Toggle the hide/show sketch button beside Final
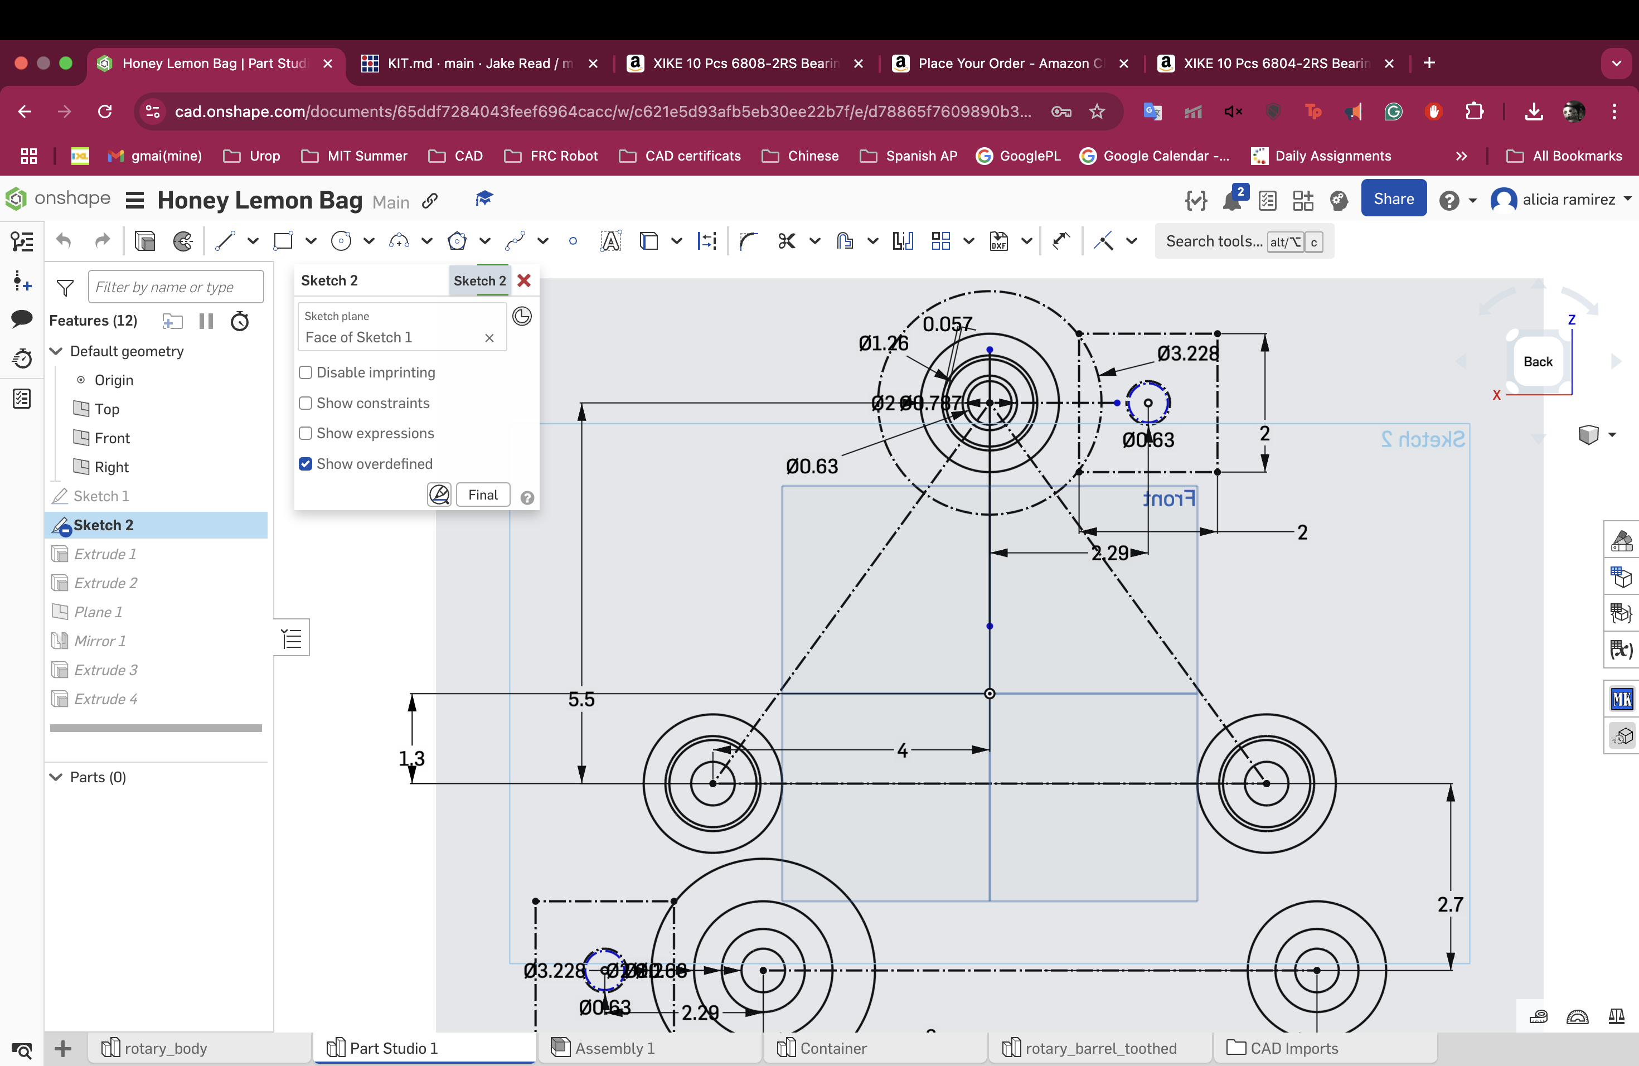Image resolution: width=1639 pixels, height=1066 pixels. pos(439,495)
